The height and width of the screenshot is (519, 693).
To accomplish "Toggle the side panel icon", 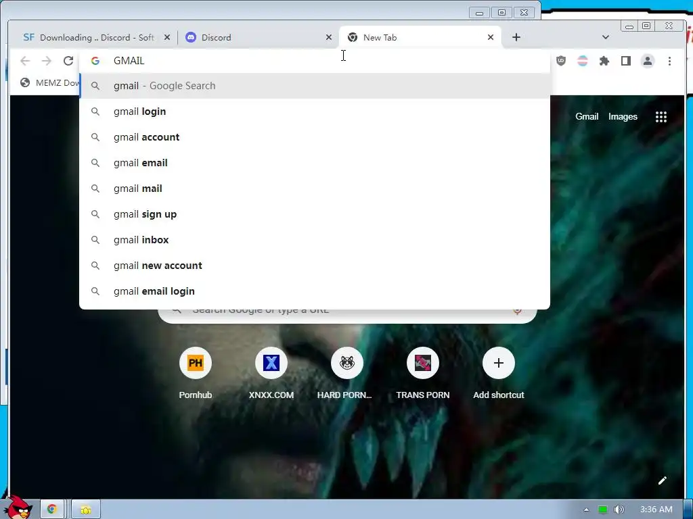I will pos(626,61).
